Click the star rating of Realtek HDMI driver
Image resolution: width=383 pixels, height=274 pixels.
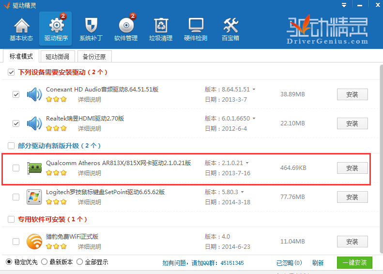point(56,128)
